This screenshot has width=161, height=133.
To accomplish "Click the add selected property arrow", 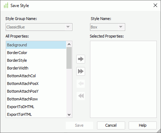I will pyautogui.click(x=80, y=59).
